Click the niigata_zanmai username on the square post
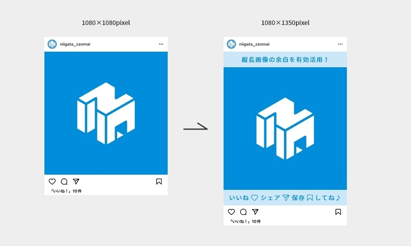The width and height of the screenshot is (411, 246). [74, 44]
